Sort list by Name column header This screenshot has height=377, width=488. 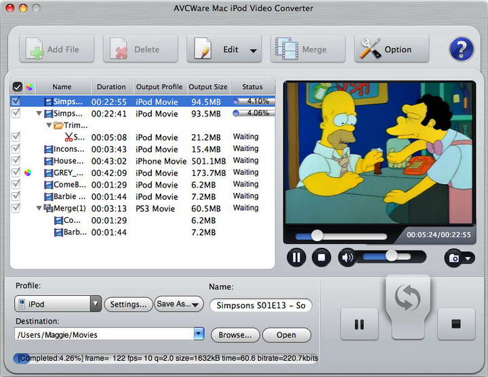(62, 87)
